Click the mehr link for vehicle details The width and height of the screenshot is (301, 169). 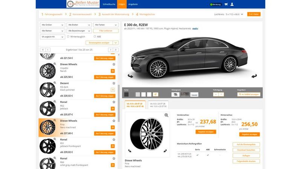[195, 29]
